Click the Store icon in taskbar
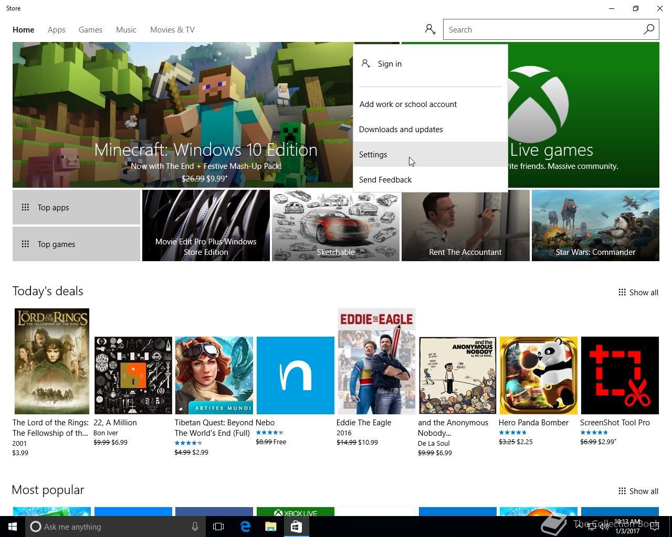This screenshot has width=672, height=537. (296, 527)
